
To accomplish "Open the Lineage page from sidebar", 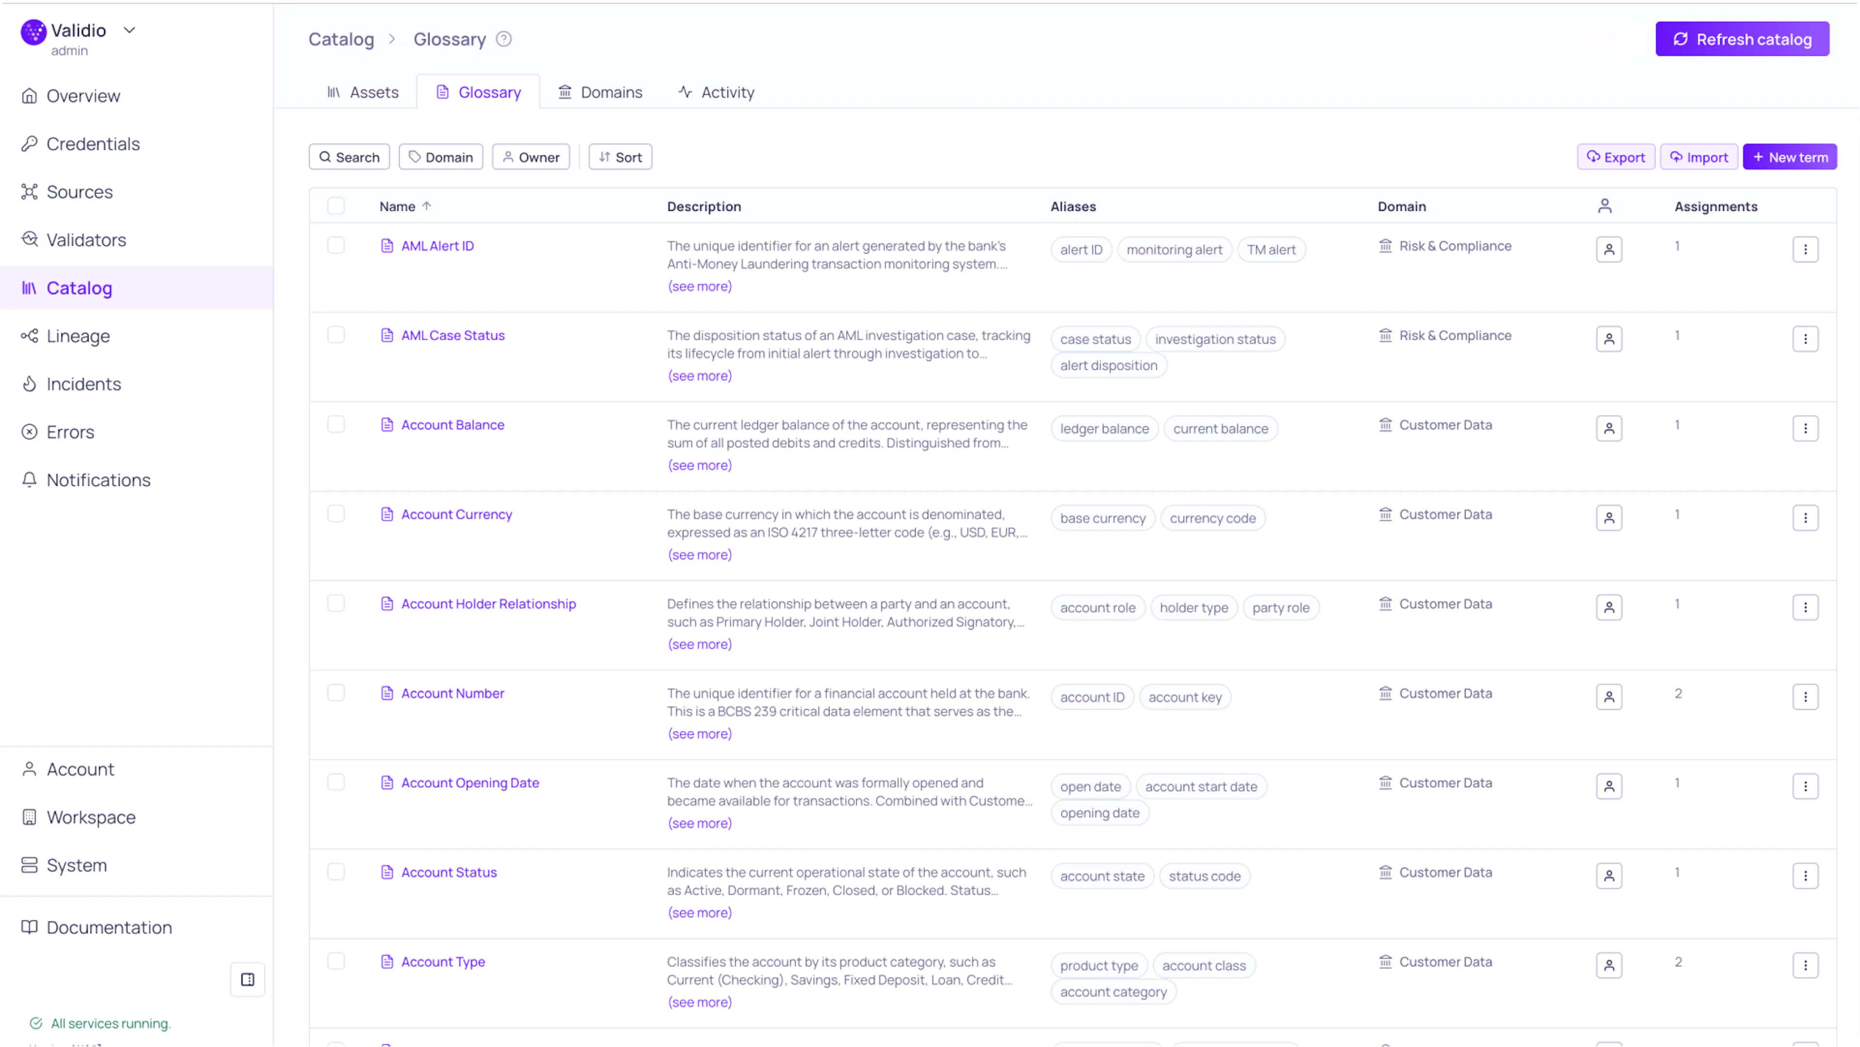I will (78, 336).
